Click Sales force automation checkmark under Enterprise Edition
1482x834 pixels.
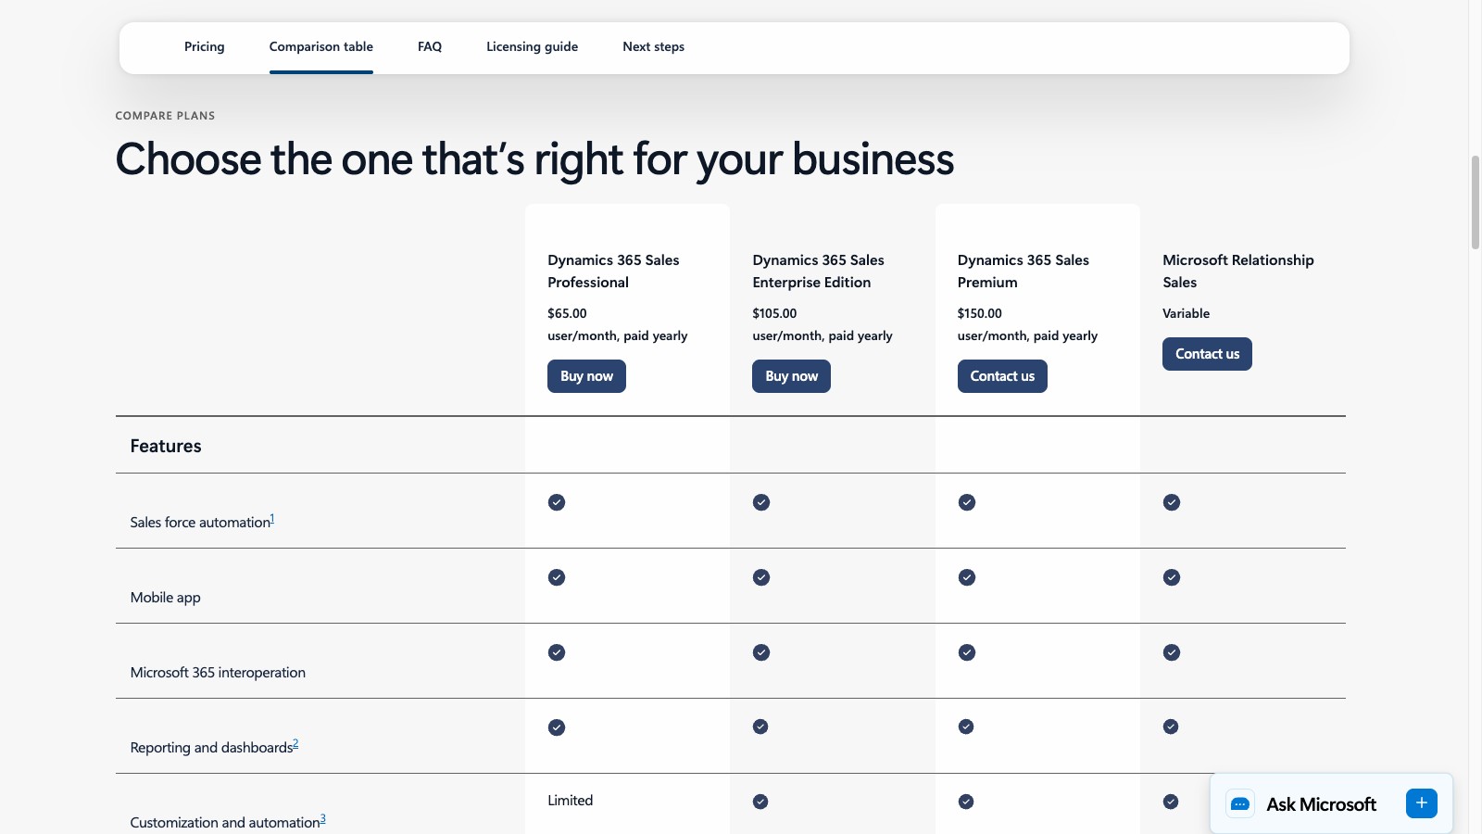(761, 502)
